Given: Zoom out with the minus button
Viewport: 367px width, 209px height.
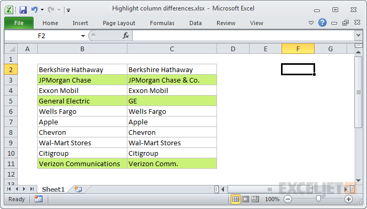Looking at the screenshot, I should (288, 199).
